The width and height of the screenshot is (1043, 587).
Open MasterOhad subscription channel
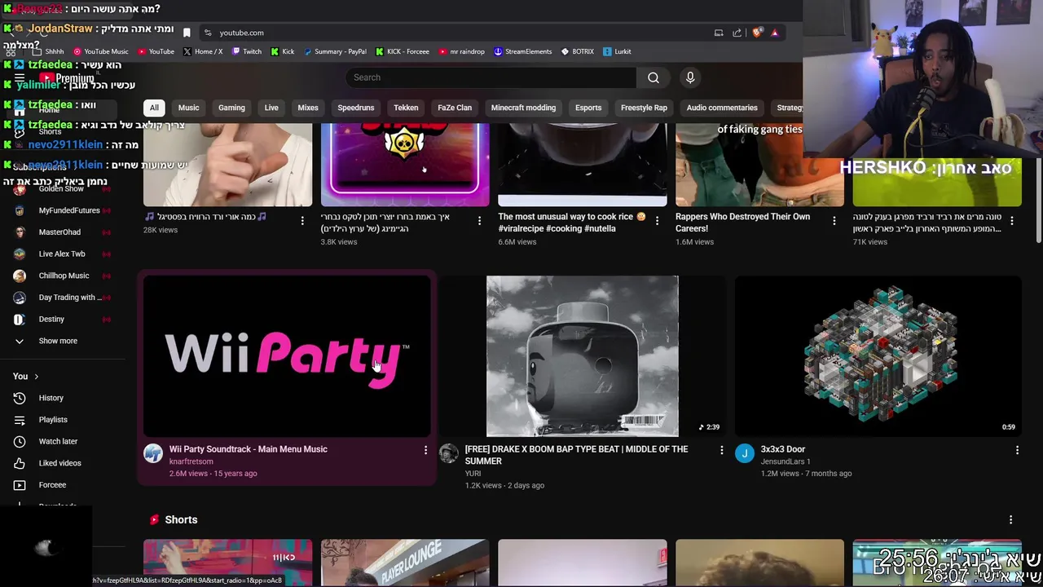[x=59, y=232]
